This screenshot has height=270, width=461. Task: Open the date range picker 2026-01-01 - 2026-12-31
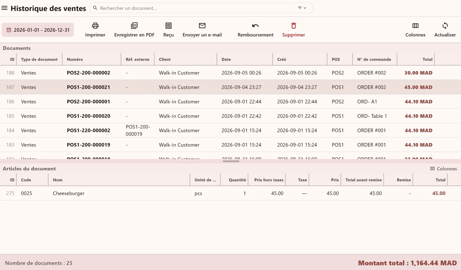point(38,30)
